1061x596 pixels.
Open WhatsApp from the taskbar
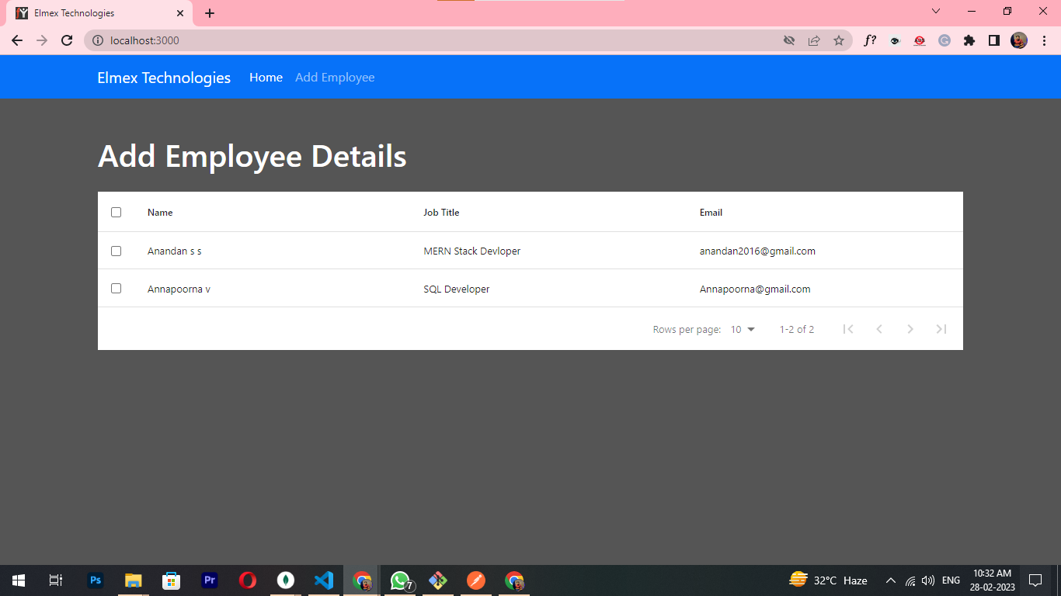click(400, 580)
